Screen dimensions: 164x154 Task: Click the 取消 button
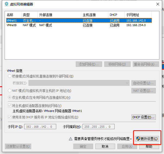tap(105, 146)
